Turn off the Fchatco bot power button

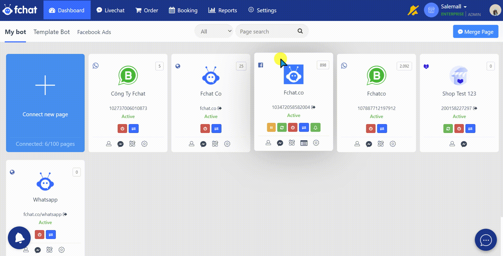tap(371, 129)
